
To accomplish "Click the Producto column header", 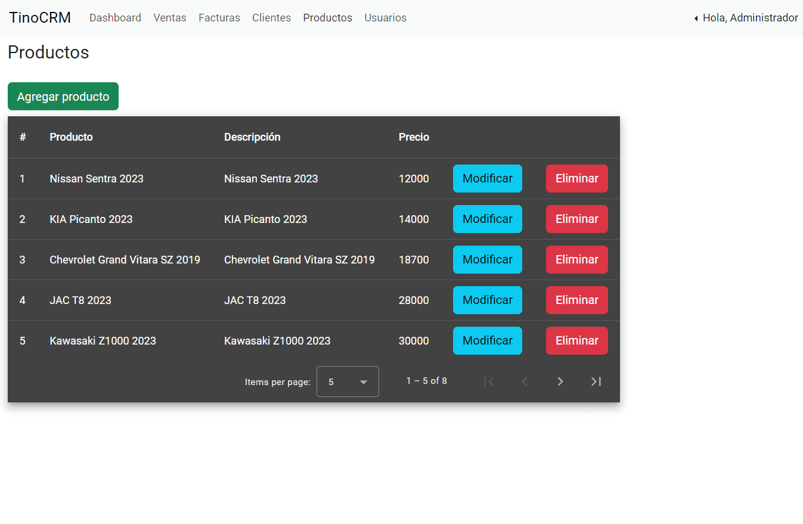I will 71,137.
